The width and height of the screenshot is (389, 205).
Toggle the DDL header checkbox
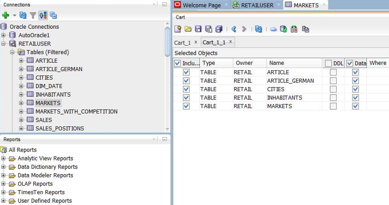pyautogui.click(x=328, y=63)
